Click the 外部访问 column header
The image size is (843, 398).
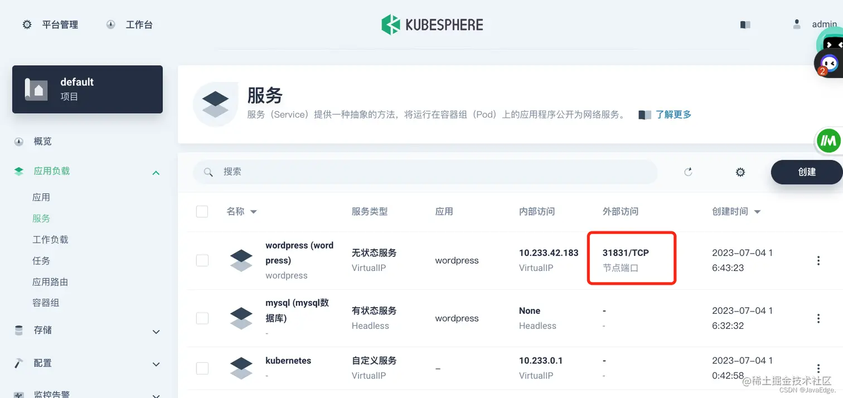coord(621,211)
